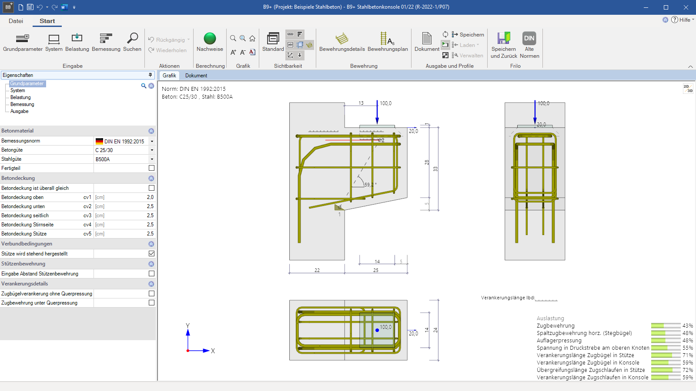
Task: Open Stahlgüte dropdown
Action: [x=152, y=159]
